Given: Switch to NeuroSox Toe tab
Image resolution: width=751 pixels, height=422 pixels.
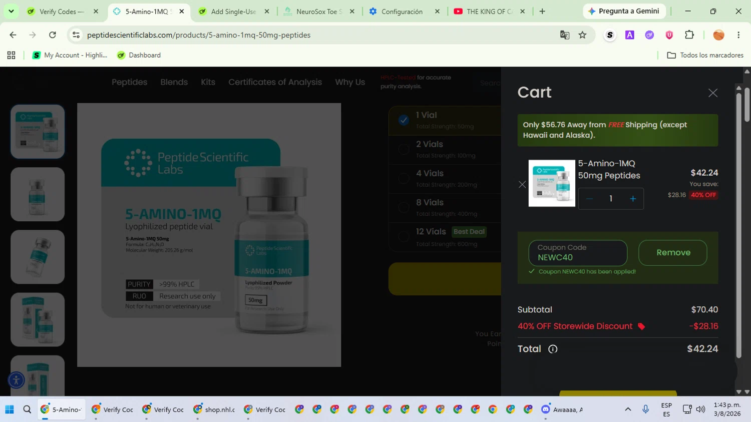Looking at the screenshot, I should (319, 12).
